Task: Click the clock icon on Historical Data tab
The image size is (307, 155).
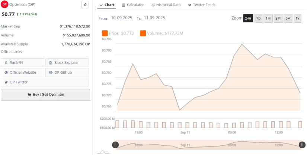Action: tap(153, 5)
